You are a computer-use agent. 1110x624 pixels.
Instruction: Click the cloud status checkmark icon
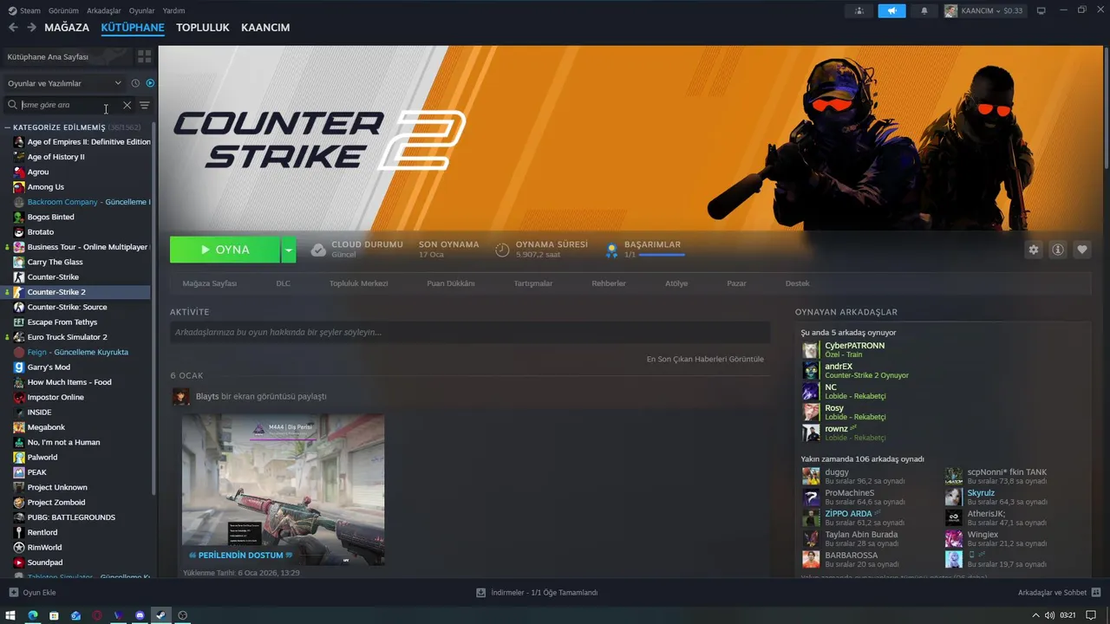[x=318, y=250]
